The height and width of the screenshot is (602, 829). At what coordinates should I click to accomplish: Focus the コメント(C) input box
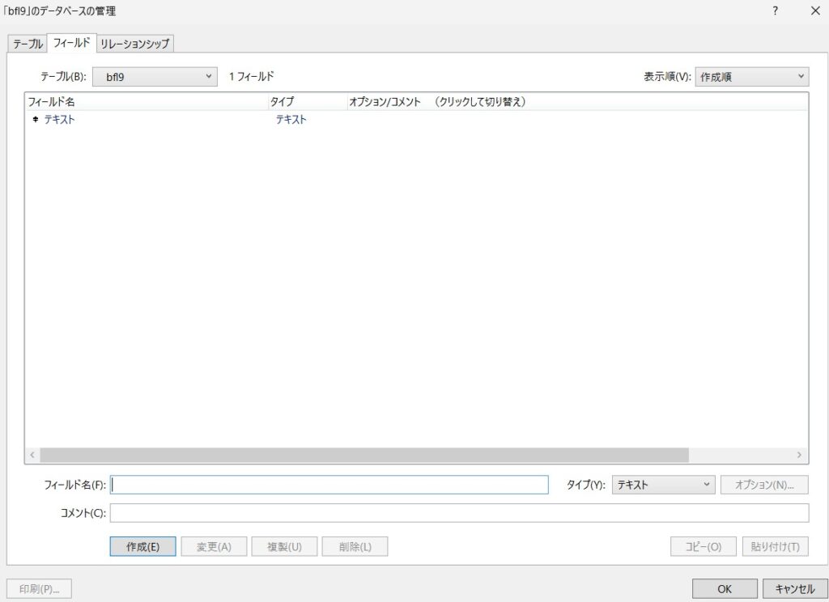click(459, 513)
